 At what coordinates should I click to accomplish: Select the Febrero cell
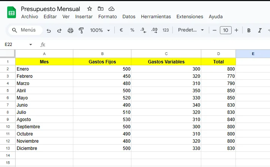[44, 76]
